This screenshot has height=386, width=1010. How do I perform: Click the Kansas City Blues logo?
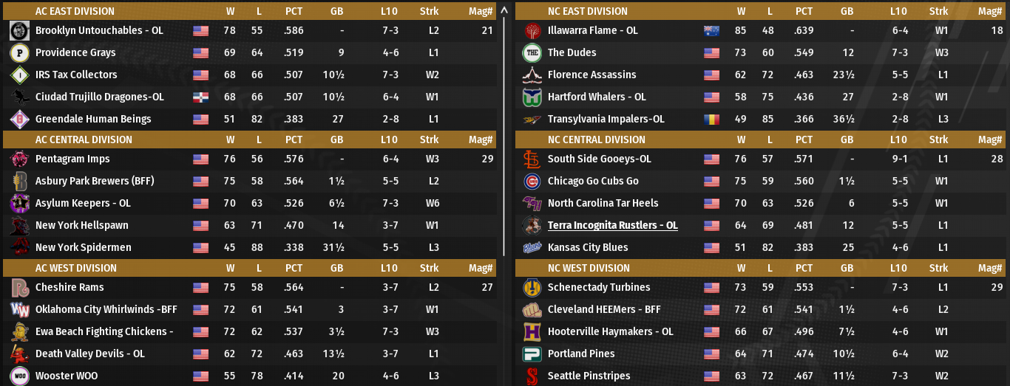point(532,248)
